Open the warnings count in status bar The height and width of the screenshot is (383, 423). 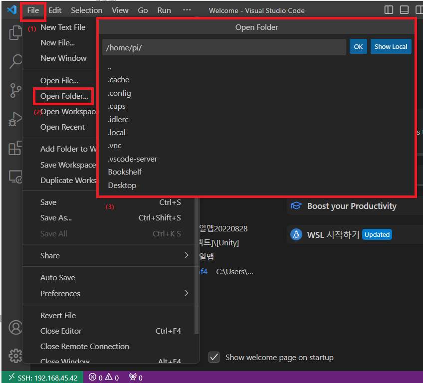[x=112, y=378]
